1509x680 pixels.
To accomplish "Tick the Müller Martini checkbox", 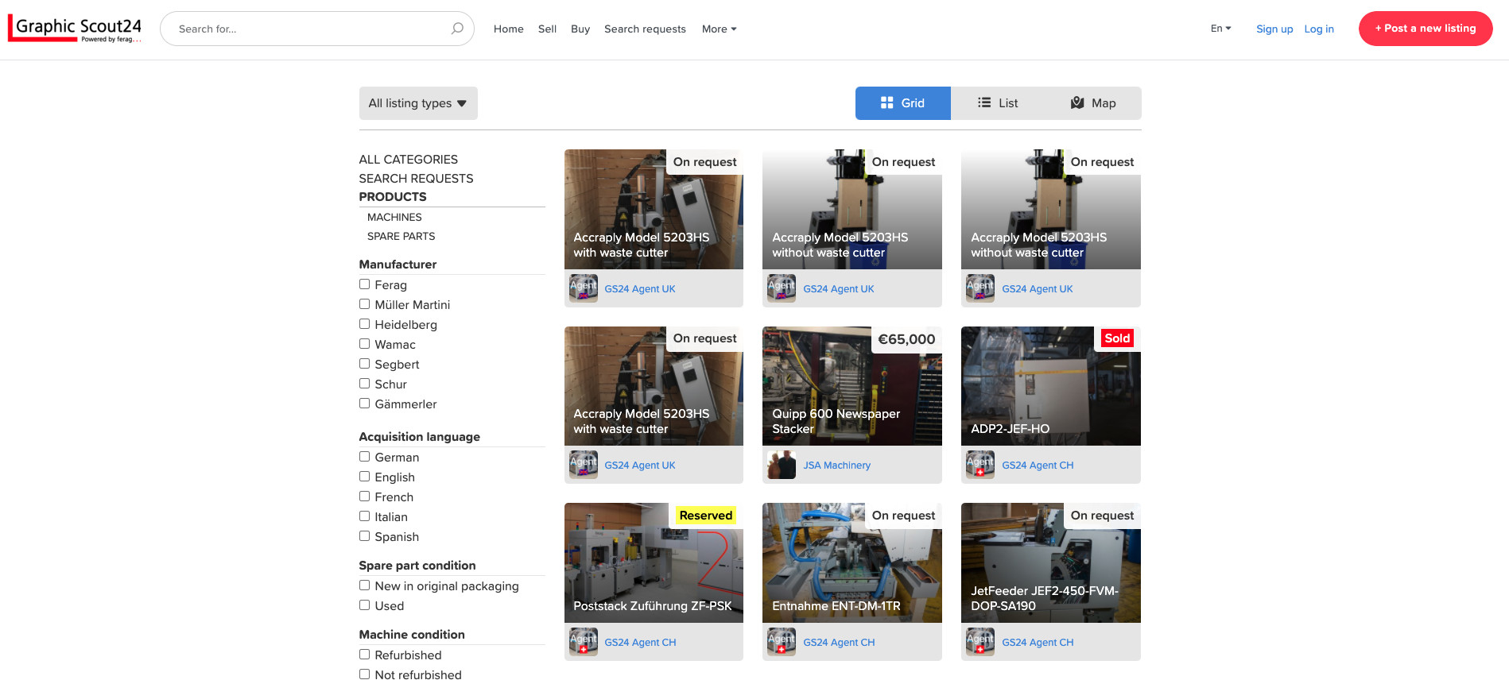I will click(x=364, y=304).
